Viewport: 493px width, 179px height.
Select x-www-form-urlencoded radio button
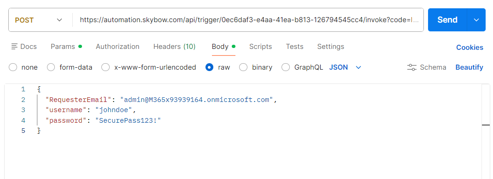[x=106, y=67]
